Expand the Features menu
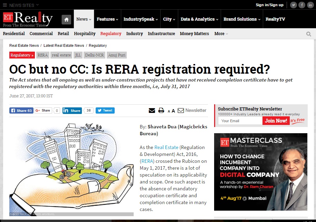The height and width of the screenshot is (222, 316). coord(107,19)
